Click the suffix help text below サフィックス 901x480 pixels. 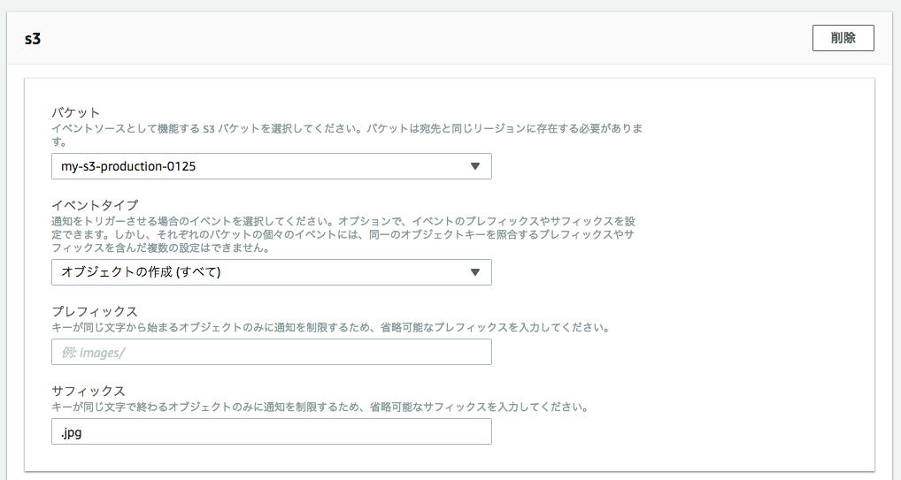320,408
